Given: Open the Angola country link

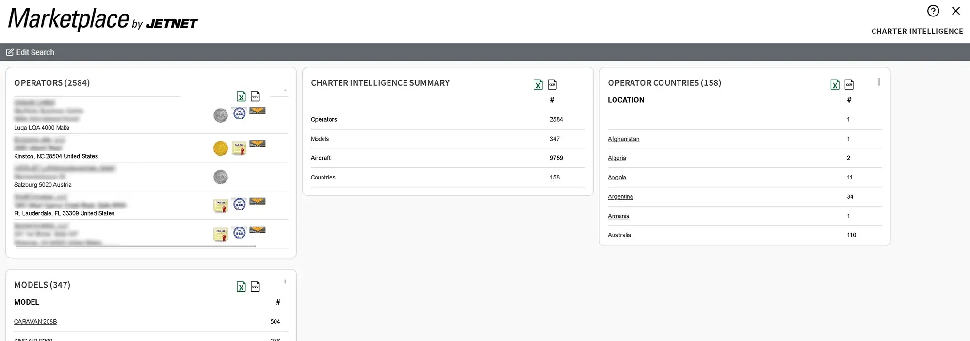Looking at the screenshot, I should tap(616, 178).
